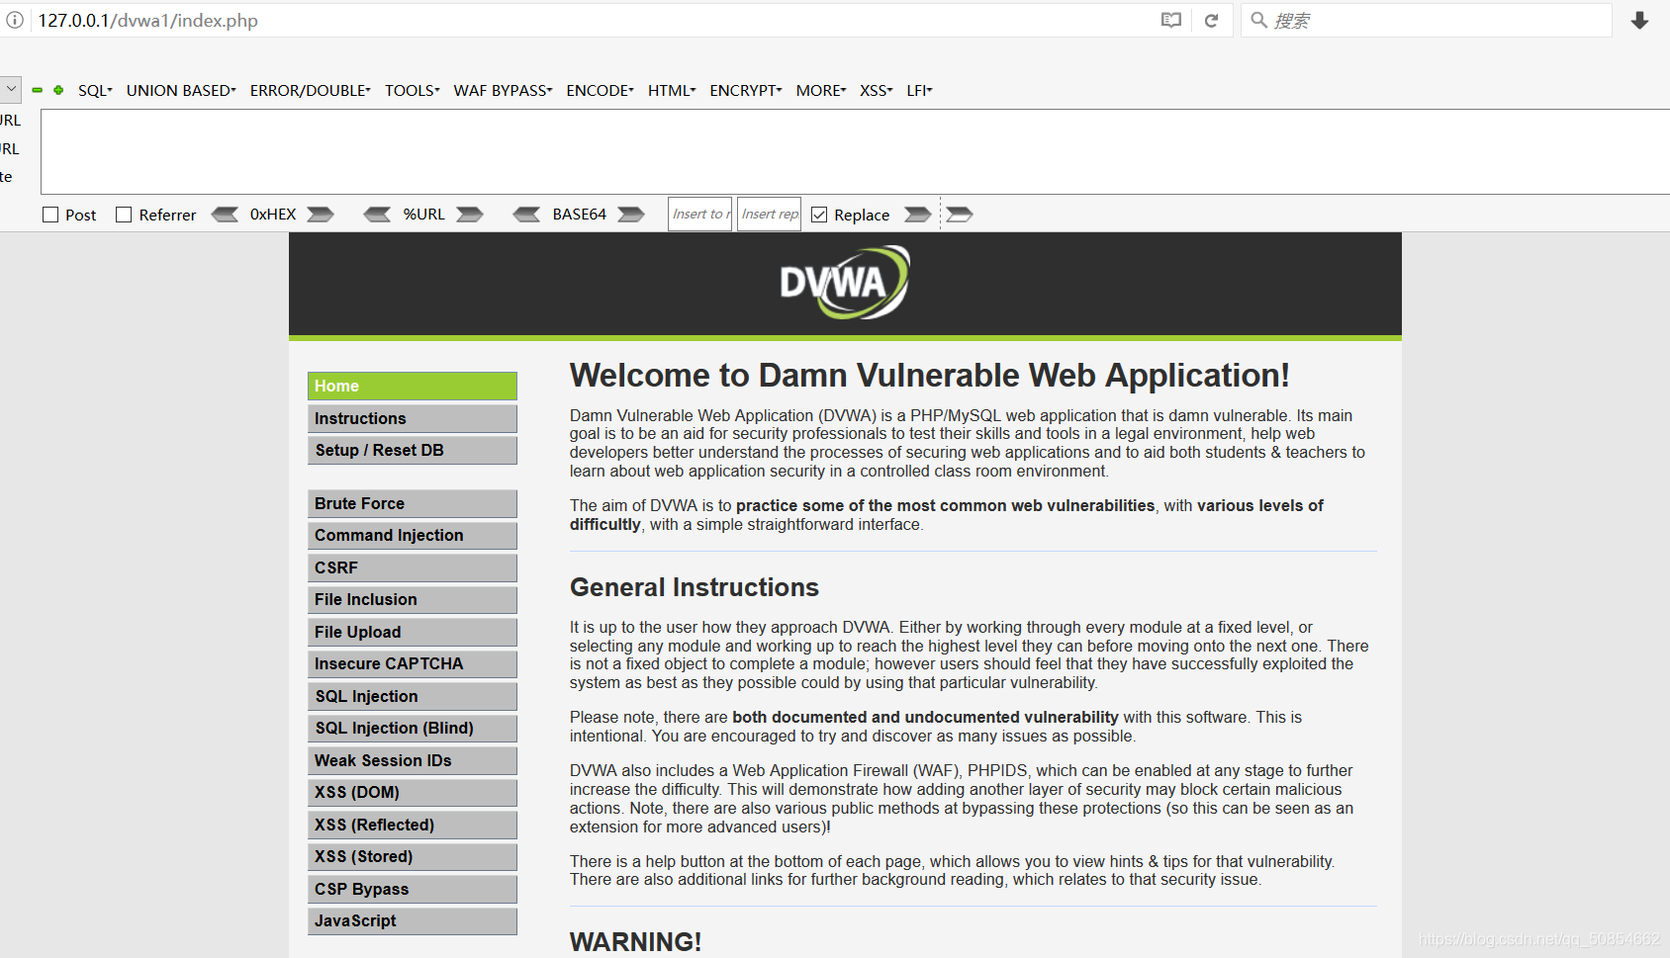Open File Upload module
This screenshot has width=1670, height=958.
(x=413, y=632)
